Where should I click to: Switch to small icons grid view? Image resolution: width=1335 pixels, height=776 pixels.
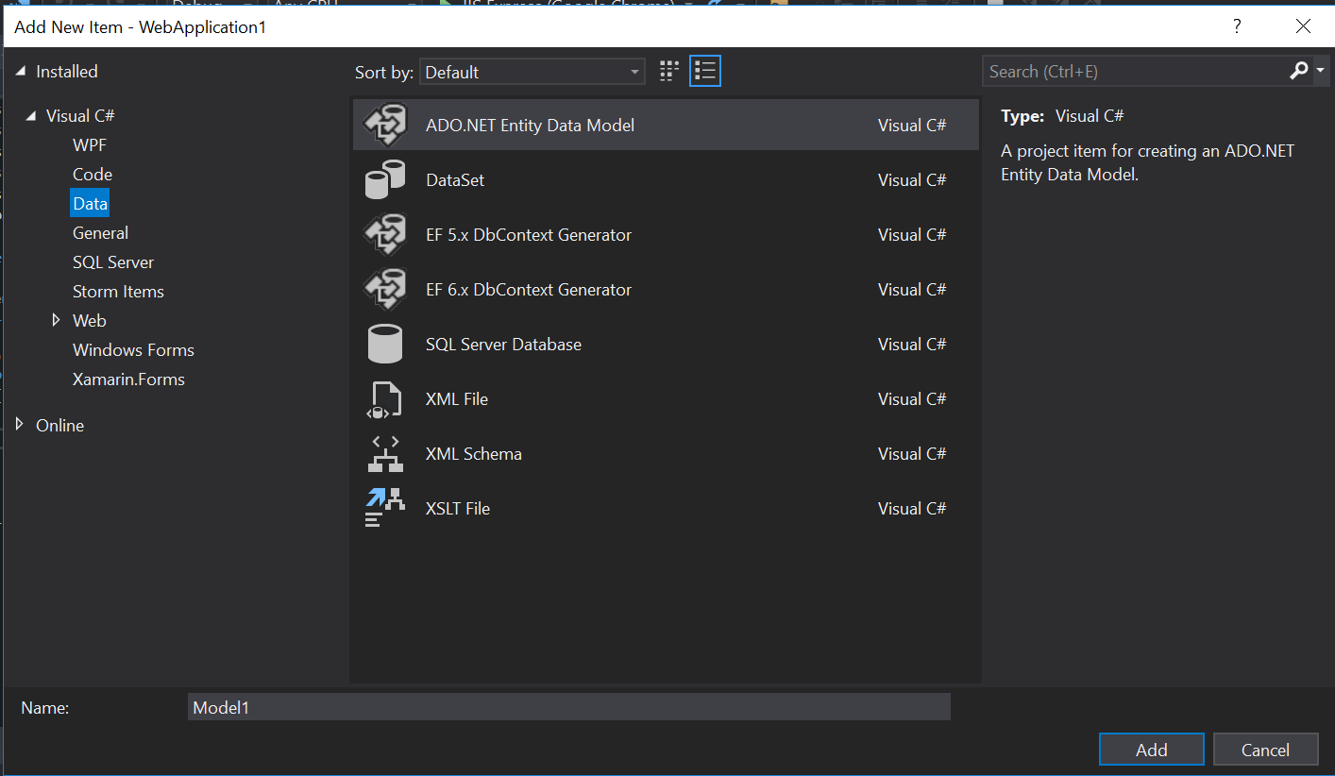[x=669, y=71]
